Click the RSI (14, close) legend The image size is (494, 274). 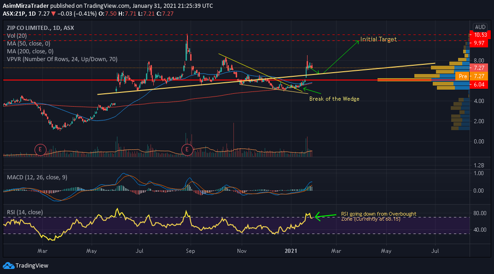click(25, 212)
